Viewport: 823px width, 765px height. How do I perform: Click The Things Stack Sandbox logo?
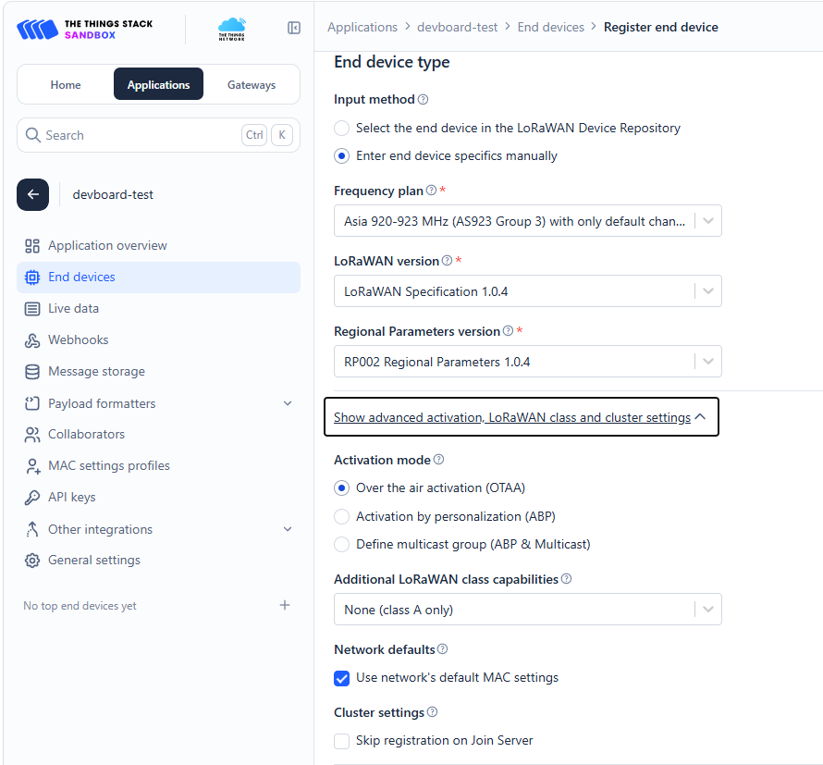point(84,30)
